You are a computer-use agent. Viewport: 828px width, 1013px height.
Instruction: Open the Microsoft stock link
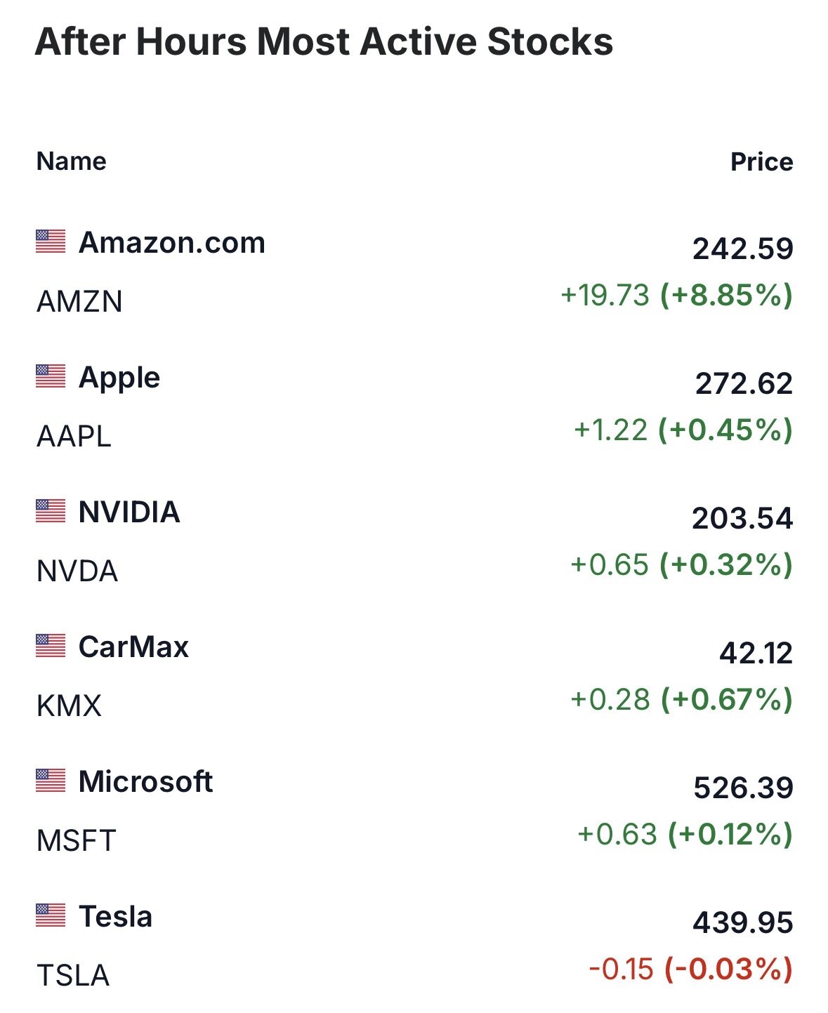click(145, 782)
